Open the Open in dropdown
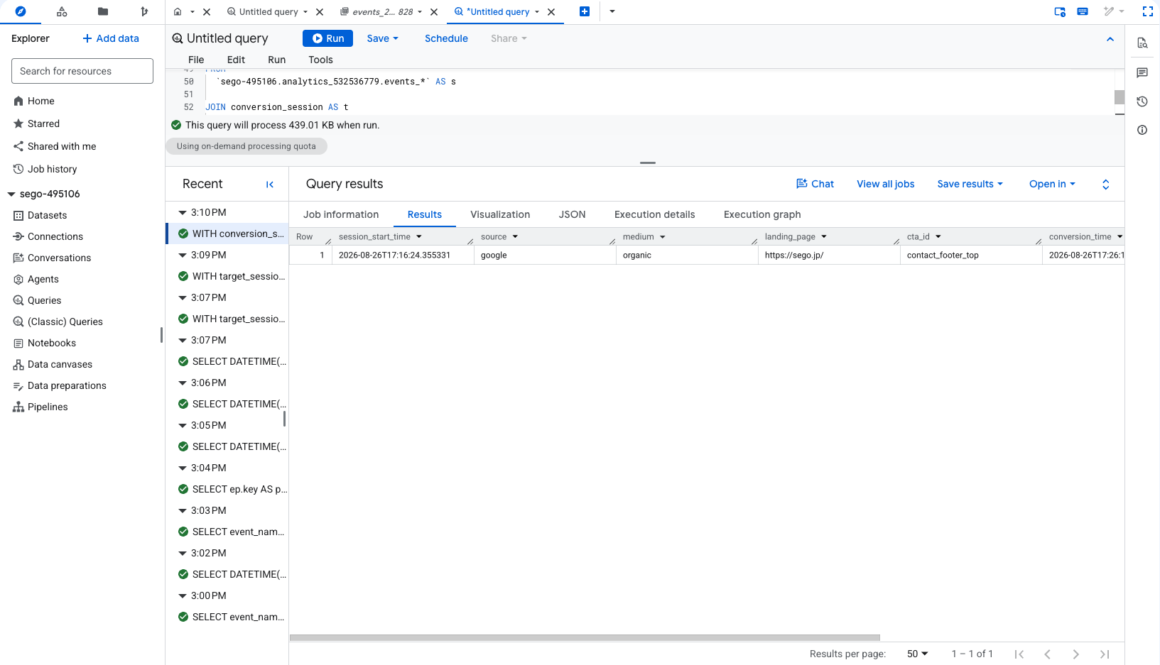The width and height of the screenshot is (1160, 665). (x=1052, y=184)
